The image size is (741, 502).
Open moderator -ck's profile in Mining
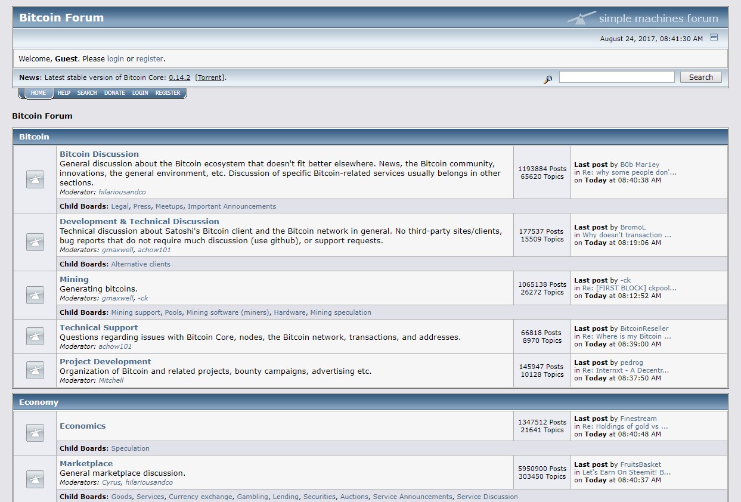click(143, 298)
